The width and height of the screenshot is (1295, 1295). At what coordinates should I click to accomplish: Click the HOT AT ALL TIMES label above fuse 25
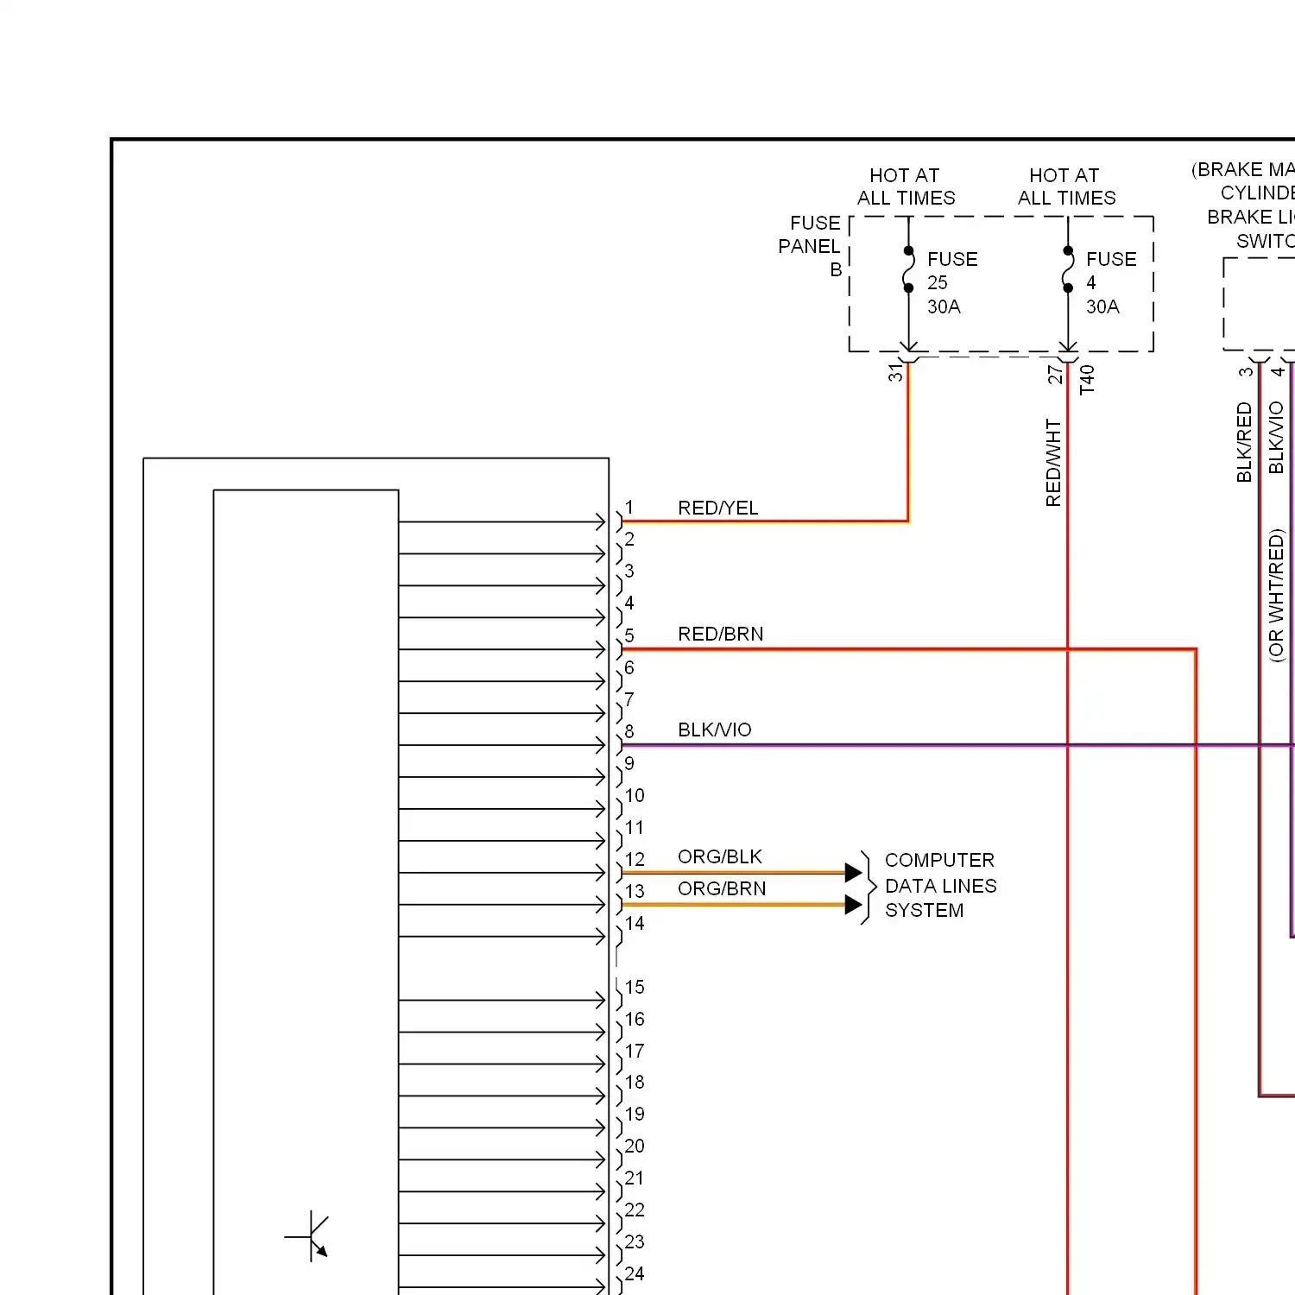[x=906, y=186]
